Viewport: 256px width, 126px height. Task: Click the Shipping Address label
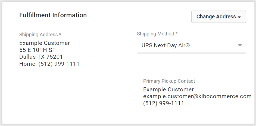[x=38, y=35]
